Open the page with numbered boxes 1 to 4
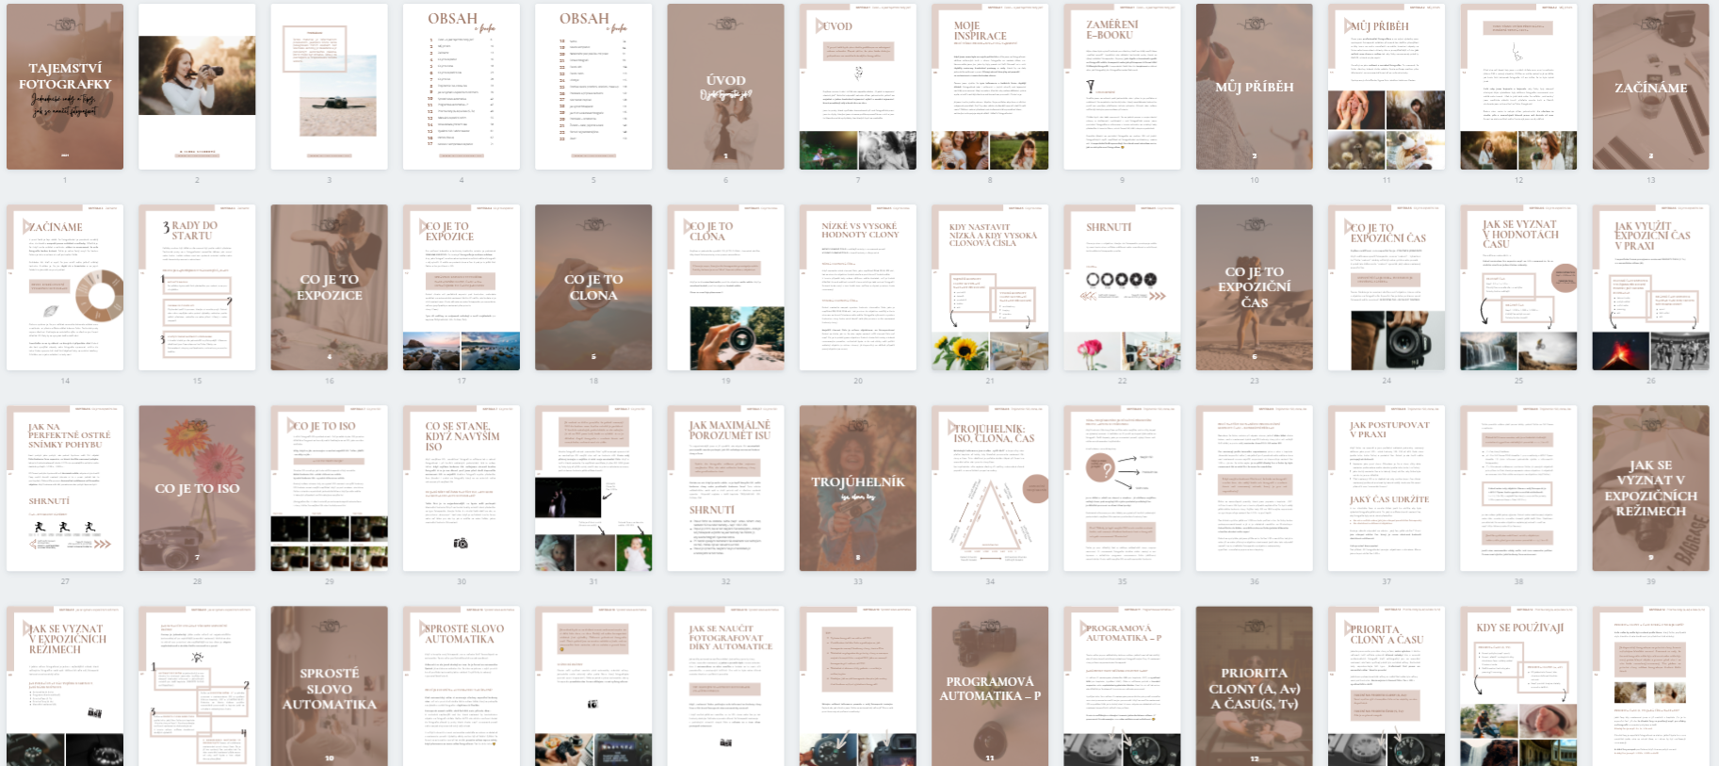The width and height of the screenshot is (1719, 766). (x=197, y=686)
